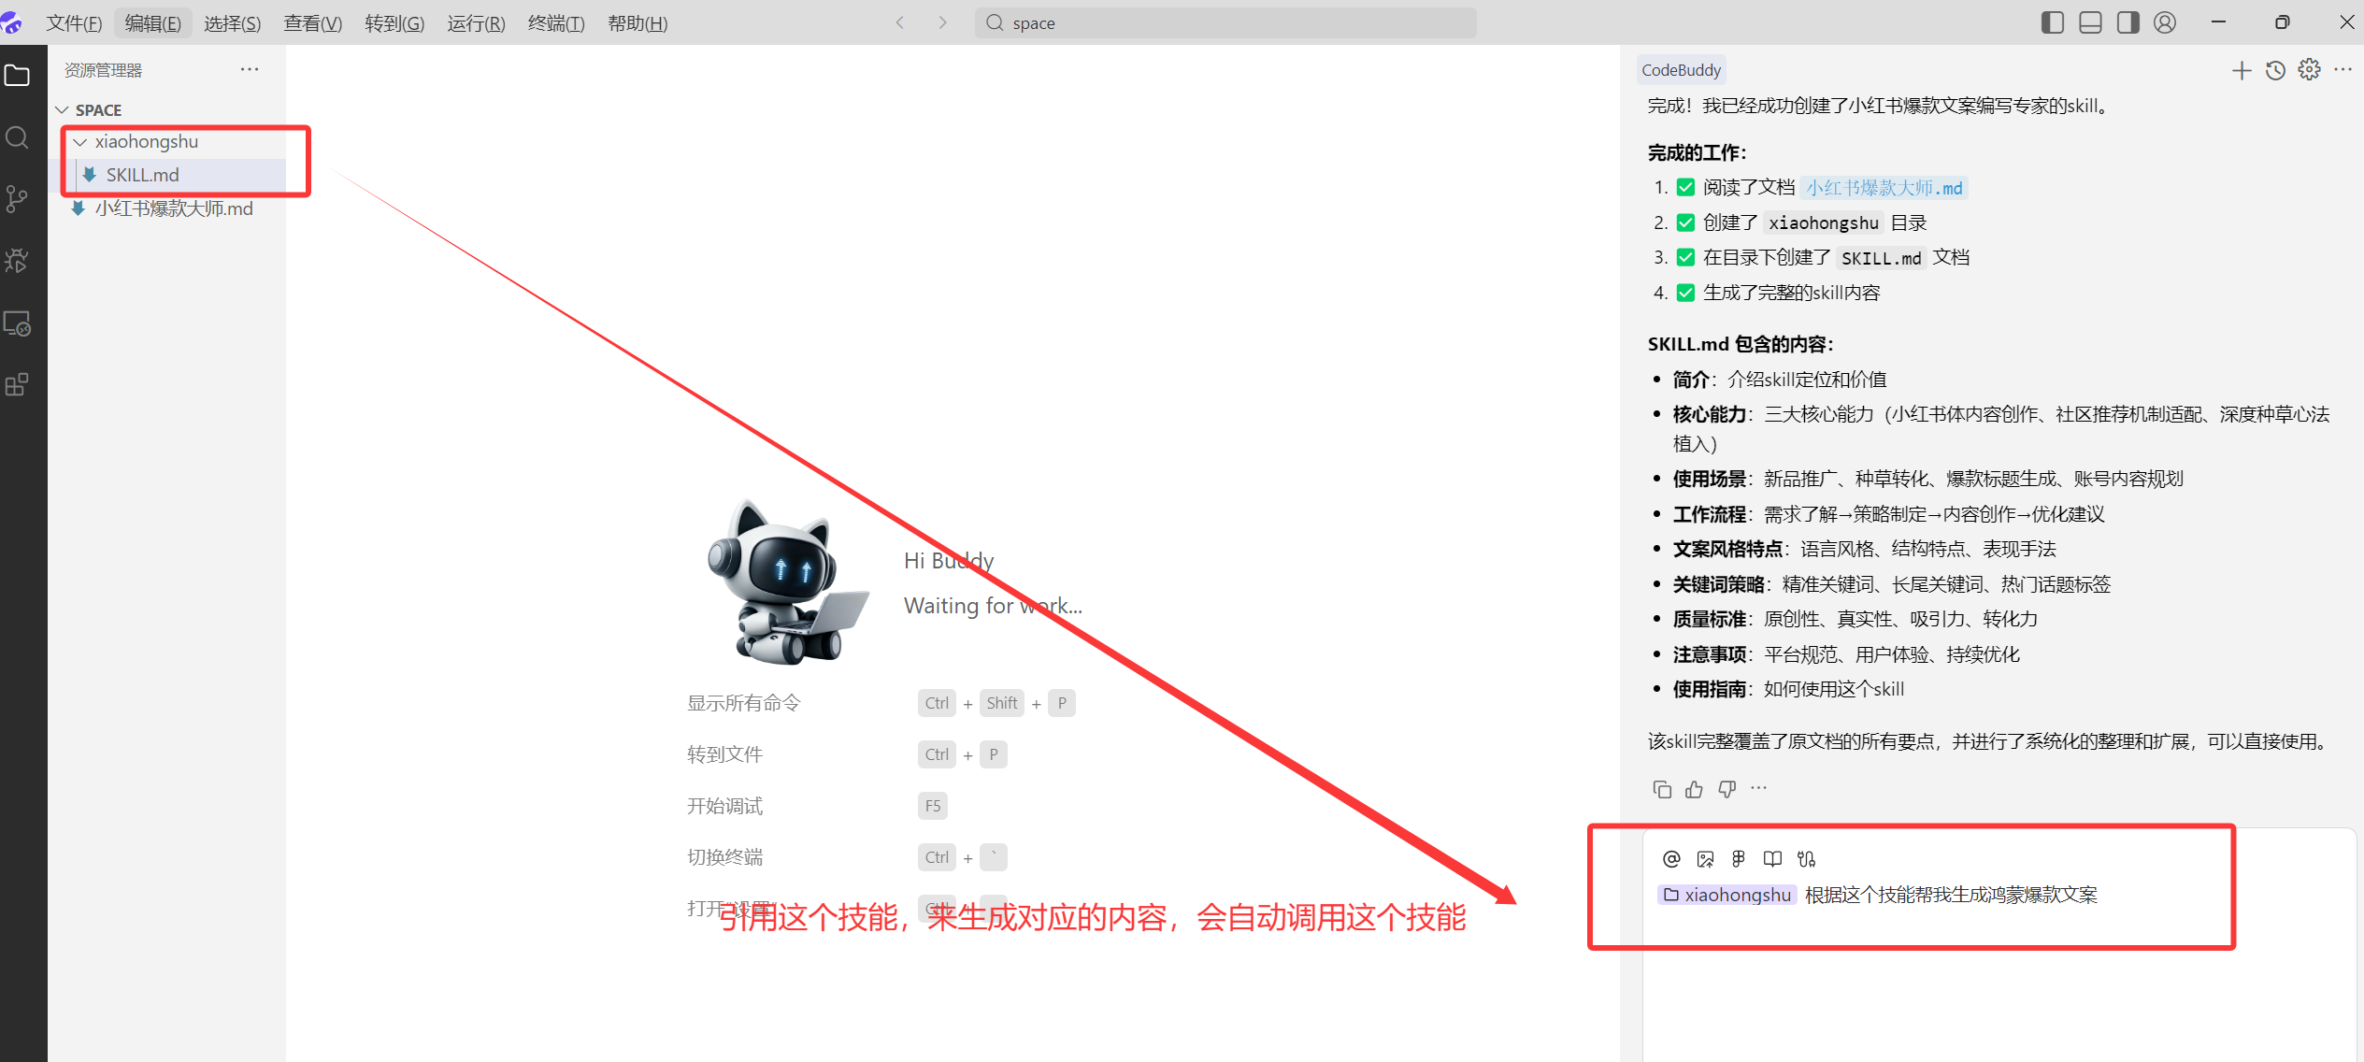Open the 小红书爆款大师.md link in chat

click(1884, 188)
